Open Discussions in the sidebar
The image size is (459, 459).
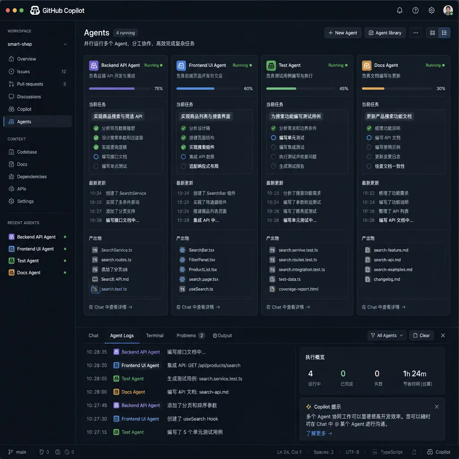click(x=38, y=97)
